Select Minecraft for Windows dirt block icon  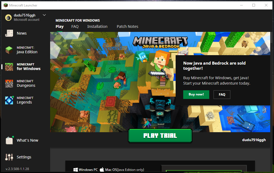tap(9, 67)
